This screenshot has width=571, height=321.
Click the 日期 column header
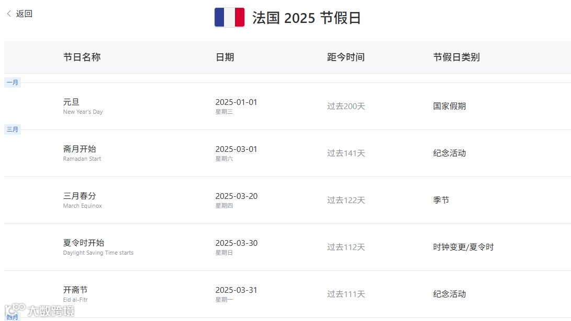tap(225, 57)
